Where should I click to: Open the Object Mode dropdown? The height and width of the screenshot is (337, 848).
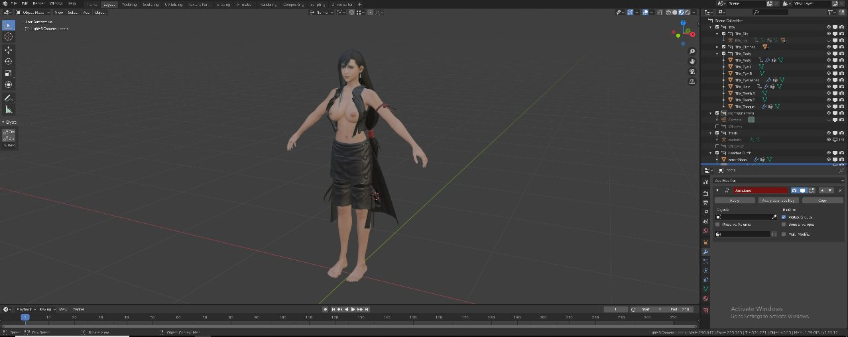coord(34,12)
